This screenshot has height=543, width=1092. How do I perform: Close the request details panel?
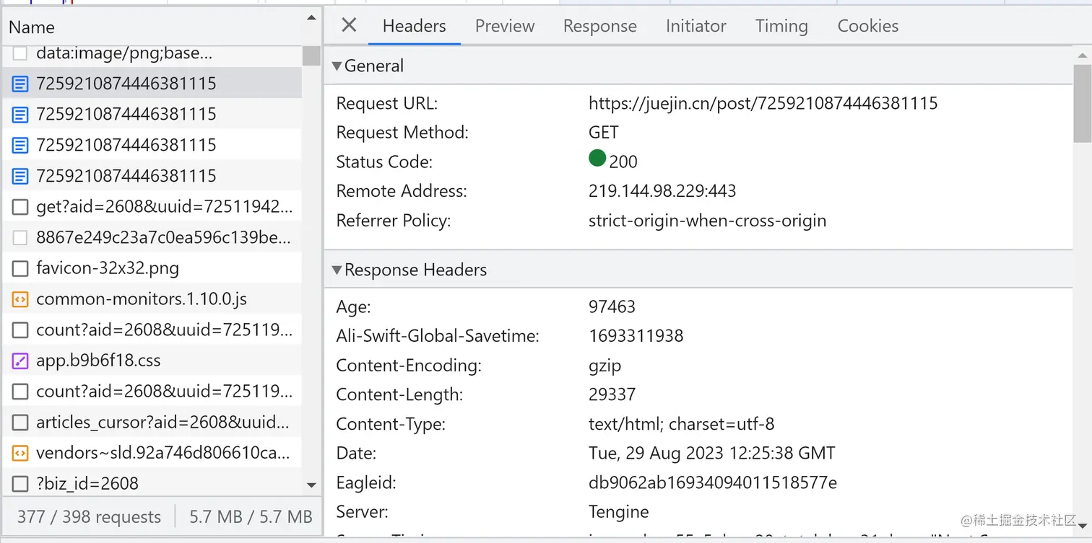(x=349, y=26)
